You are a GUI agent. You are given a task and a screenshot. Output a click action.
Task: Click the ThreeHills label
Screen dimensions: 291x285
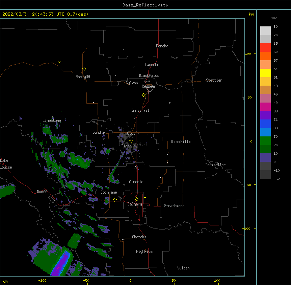click(180, 141)
